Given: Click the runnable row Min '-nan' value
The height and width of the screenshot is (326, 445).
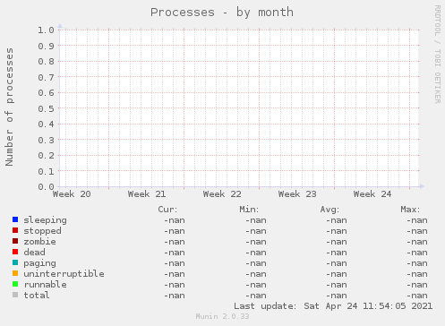Looking at the screenshot, I should 256,285.
